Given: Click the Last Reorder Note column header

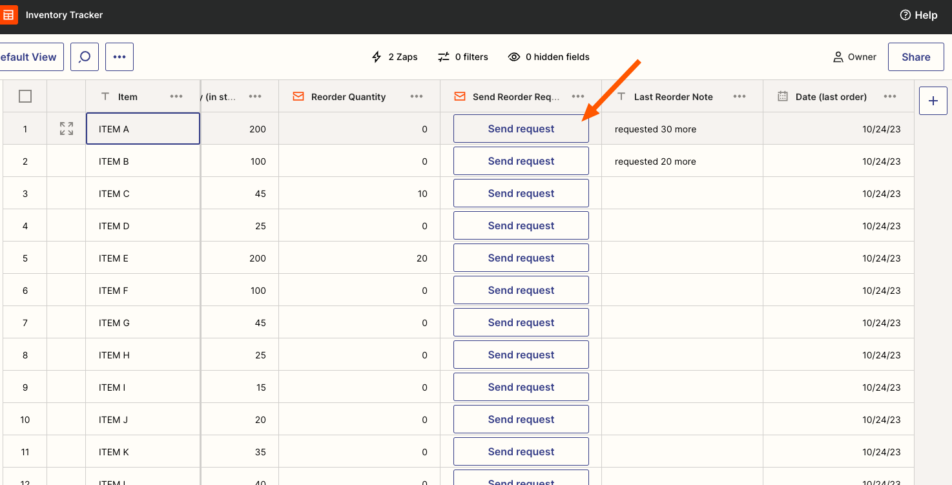Looking at the screenshot, I should (682, 96).
